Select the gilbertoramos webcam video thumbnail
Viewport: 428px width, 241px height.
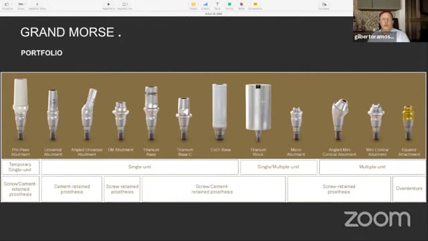pos(391,21)
